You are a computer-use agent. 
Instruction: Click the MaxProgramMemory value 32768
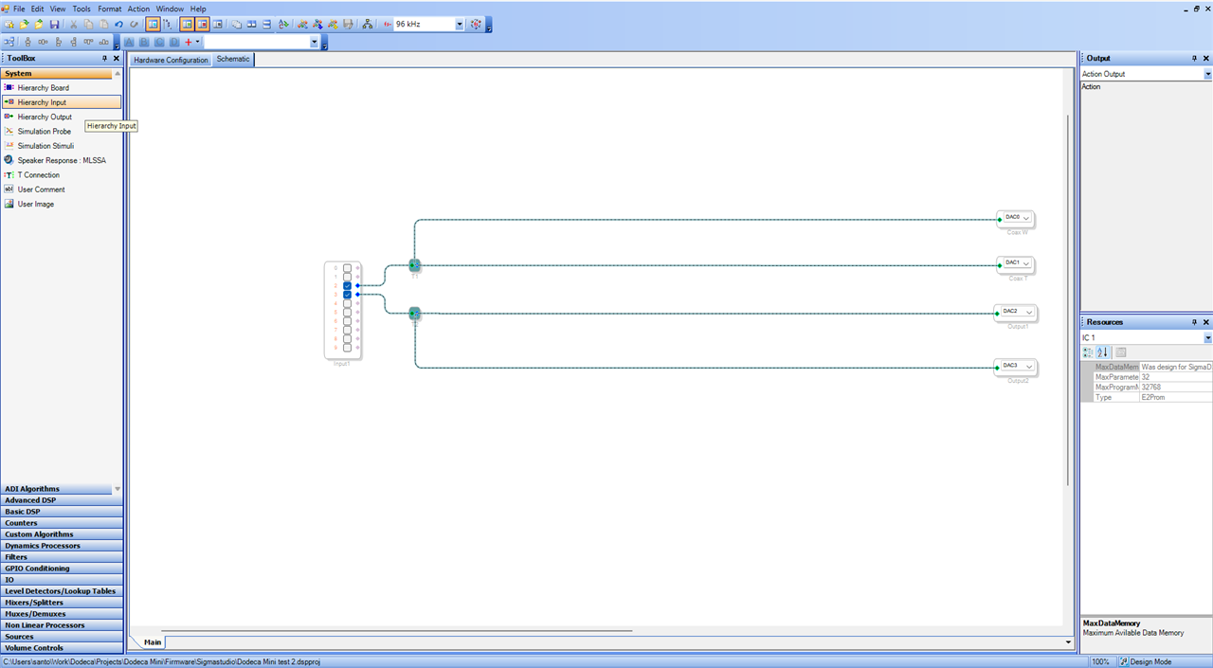pyautogui.click(x=1175, y=387)
